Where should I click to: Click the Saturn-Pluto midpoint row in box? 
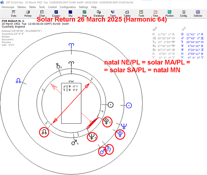click(71, 90)
